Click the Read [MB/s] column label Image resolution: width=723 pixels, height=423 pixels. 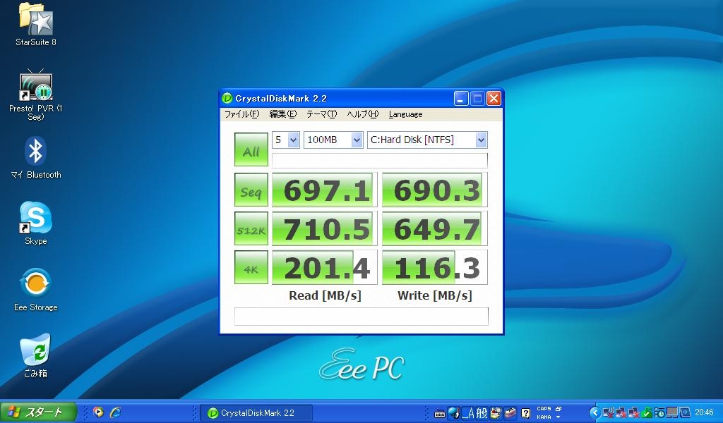pyautogui.click(x=325, y=295)
